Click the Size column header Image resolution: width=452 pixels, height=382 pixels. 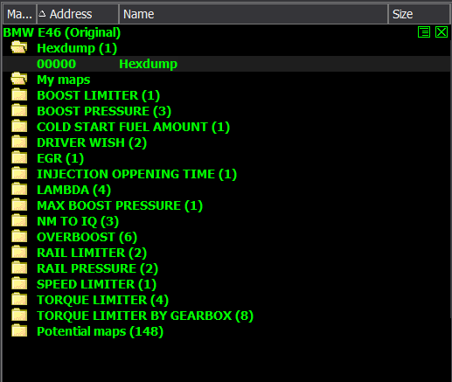[x=420, y=14]
